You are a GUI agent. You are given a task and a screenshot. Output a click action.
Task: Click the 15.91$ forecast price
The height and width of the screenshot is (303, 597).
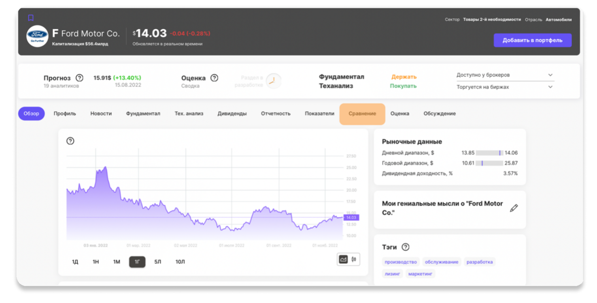[102, 78]
